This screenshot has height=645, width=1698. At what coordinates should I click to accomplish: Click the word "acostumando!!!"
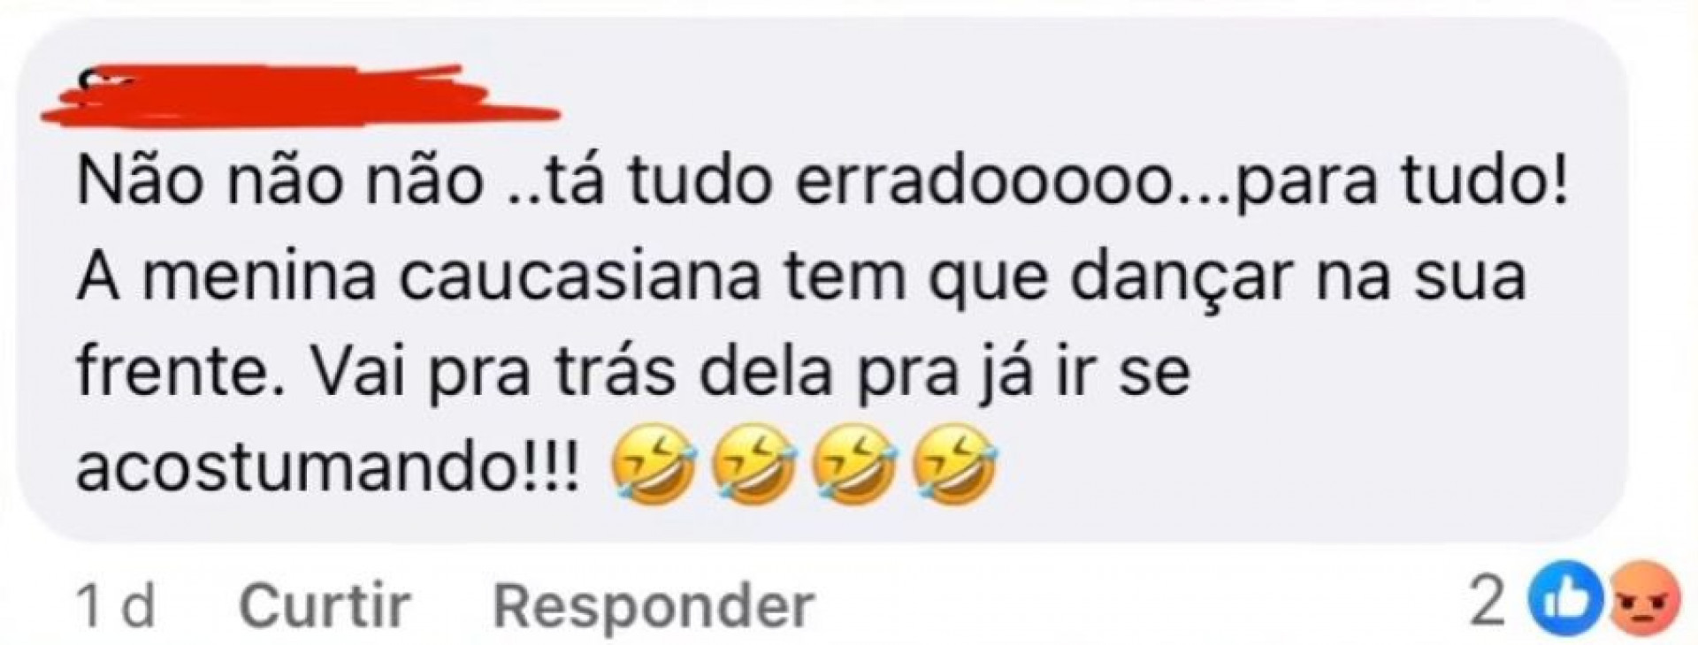[x=329, y=471]
